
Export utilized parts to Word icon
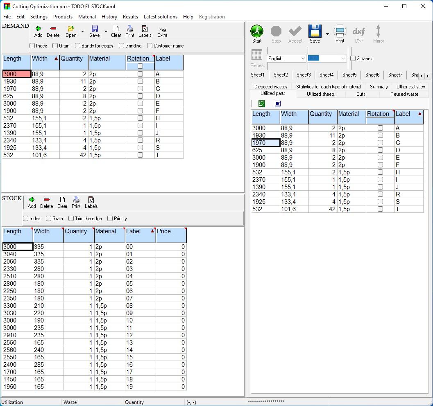[x=277, y=104]
